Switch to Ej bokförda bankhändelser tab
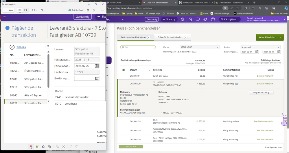 point(172,37)
